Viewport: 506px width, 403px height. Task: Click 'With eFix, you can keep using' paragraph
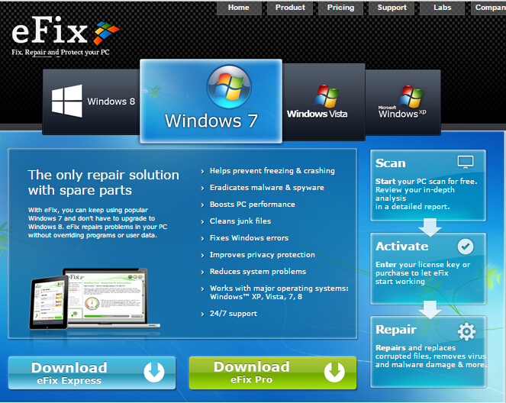98,223
